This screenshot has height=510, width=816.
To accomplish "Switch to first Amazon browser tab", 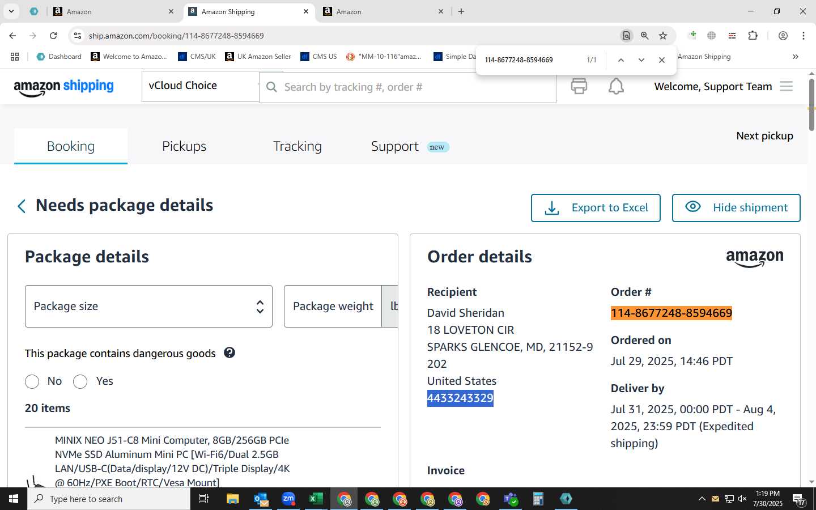I will (113, 11).
